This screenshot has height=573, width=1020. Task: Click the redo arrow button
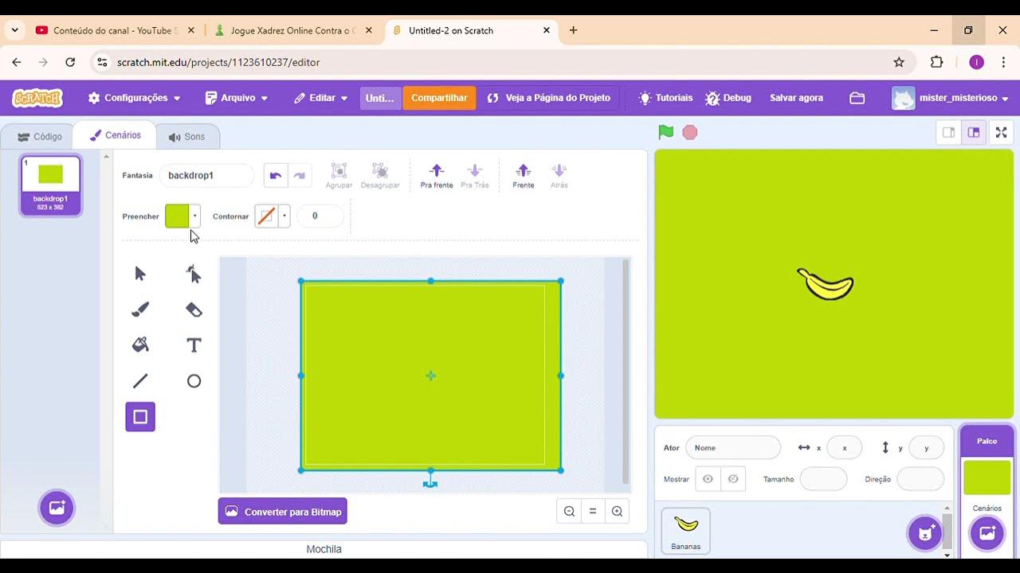coord(300,175)
